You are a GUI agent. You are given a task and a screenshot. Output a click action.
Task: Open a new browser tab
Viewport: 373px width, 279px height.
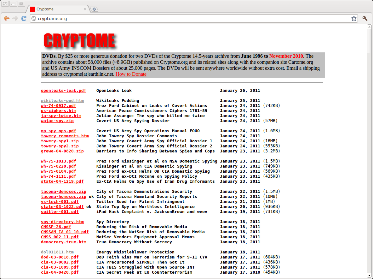94,9
